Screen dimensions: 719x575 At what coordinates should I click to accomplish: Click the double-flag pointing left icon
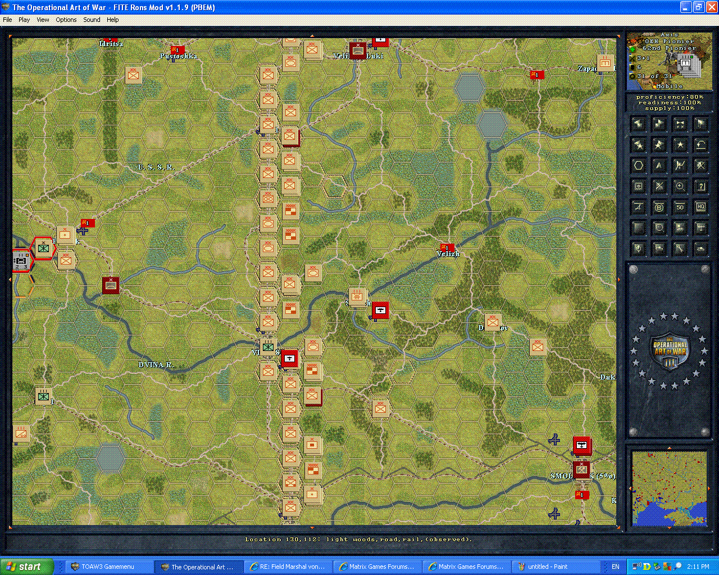coord(639,124)
